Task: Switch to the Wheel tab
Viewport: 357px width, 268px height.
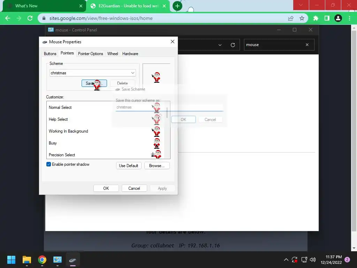Action: click(x=113, y=54)
